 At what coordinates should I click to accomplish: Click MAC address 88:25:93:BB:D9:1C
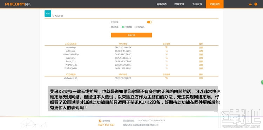123,58
